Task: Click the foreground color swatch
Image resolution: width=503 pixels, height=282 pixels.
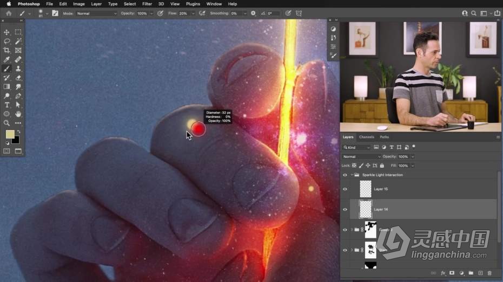Action: click(x=10, y=134)
